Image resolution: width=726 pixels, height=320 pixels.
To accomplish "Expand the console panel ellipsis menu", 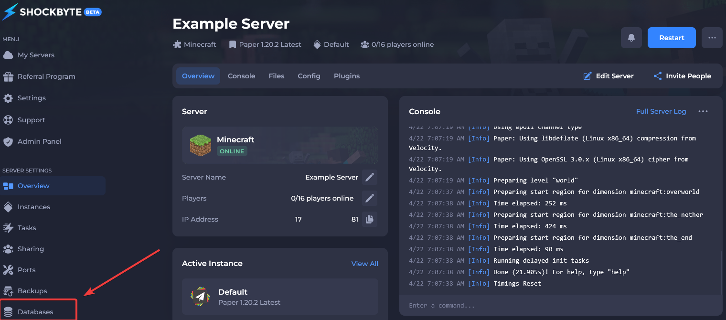I will [x=703, y=111].
